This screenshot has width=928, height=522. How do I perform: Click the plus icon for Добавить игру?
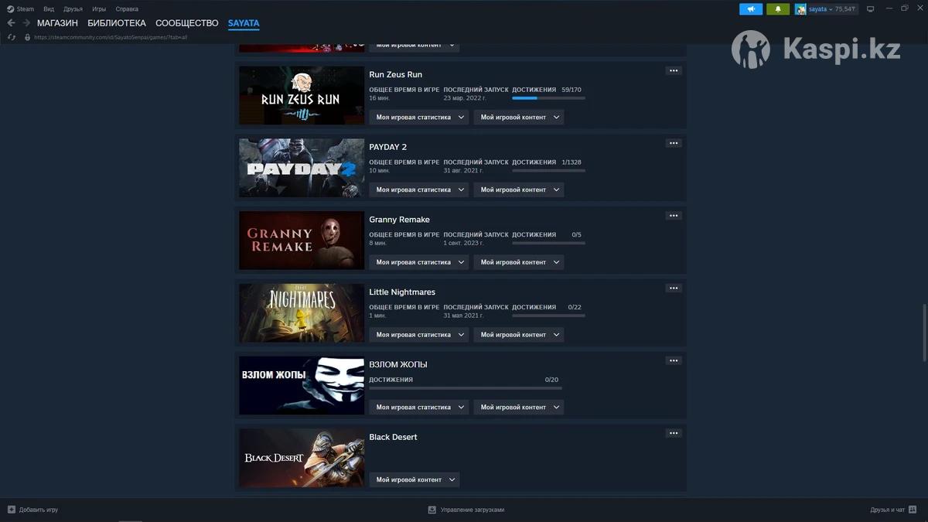pos(12,510)
